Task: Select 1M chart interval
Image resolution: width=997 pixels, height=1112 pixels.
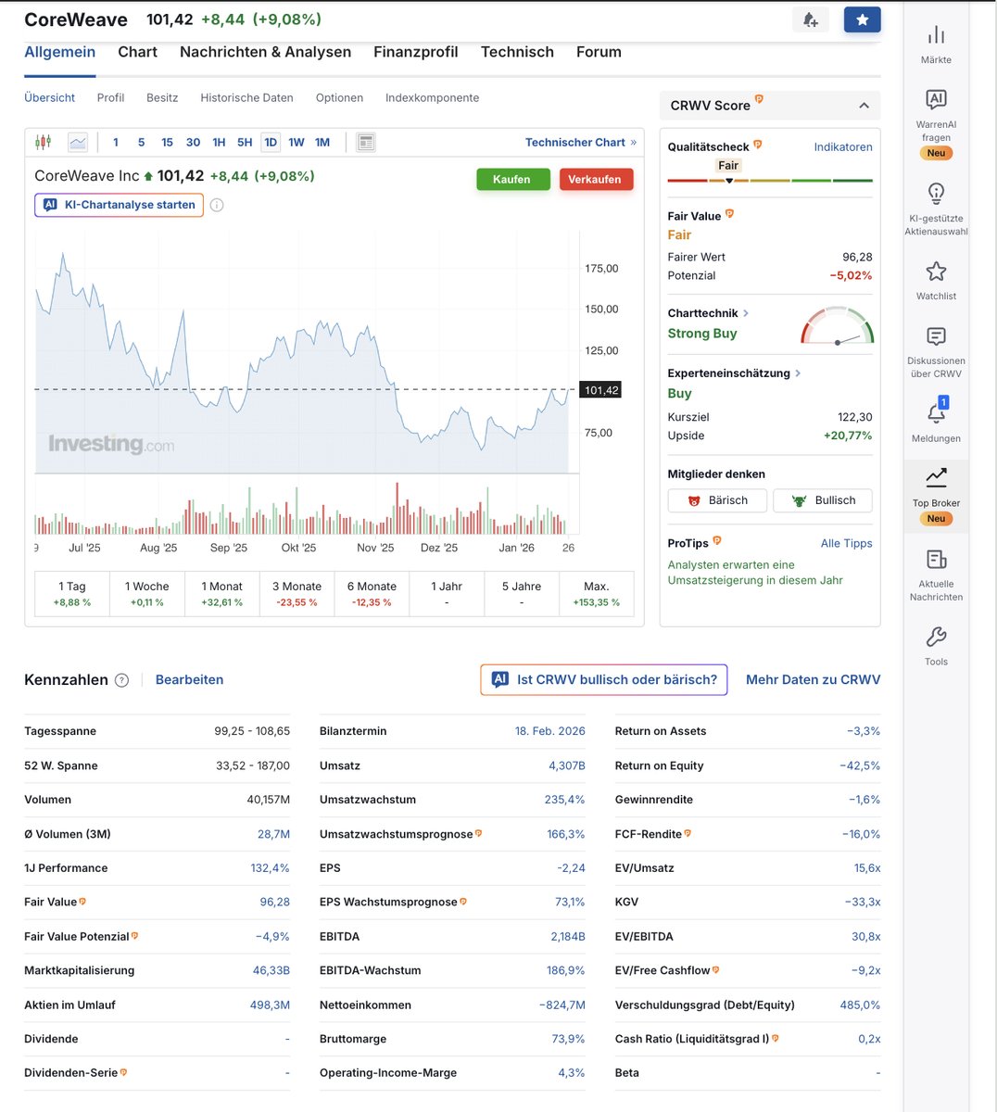Action: coord(322,143)
